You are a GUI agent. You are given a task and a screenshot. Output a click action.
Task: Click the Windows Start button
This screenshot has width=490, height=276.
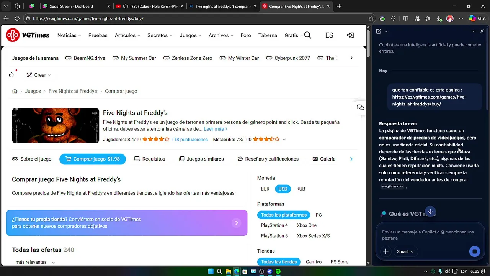click(211, 271)
